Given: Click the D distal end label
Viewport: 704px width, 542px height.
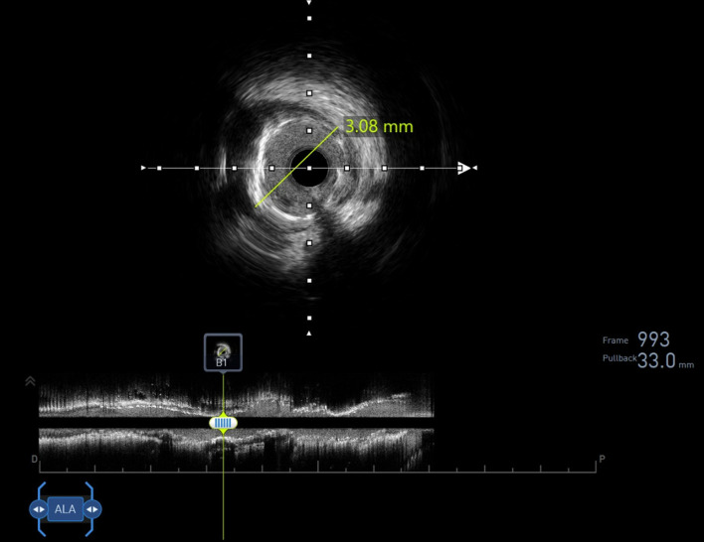Looking at the screenshot, I should (34, 459).
